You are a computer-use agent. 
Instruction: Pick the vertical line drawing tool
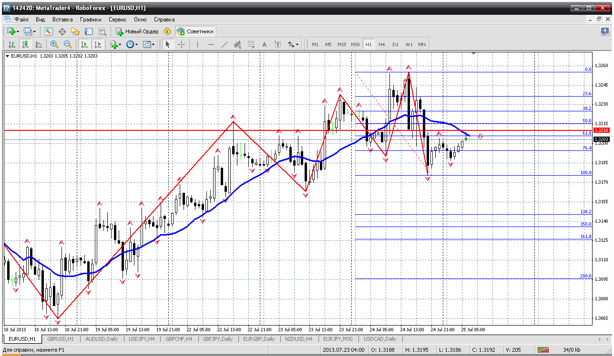[197, 44]
